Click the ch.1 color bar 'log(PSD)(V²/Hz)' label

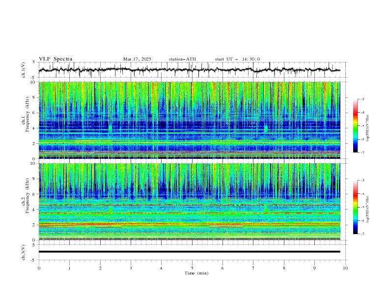click(x=368, y=128)
